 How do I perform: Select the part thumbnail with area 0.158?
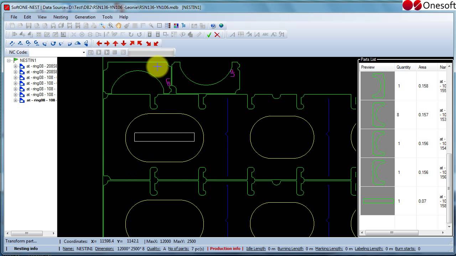(377, 86)
